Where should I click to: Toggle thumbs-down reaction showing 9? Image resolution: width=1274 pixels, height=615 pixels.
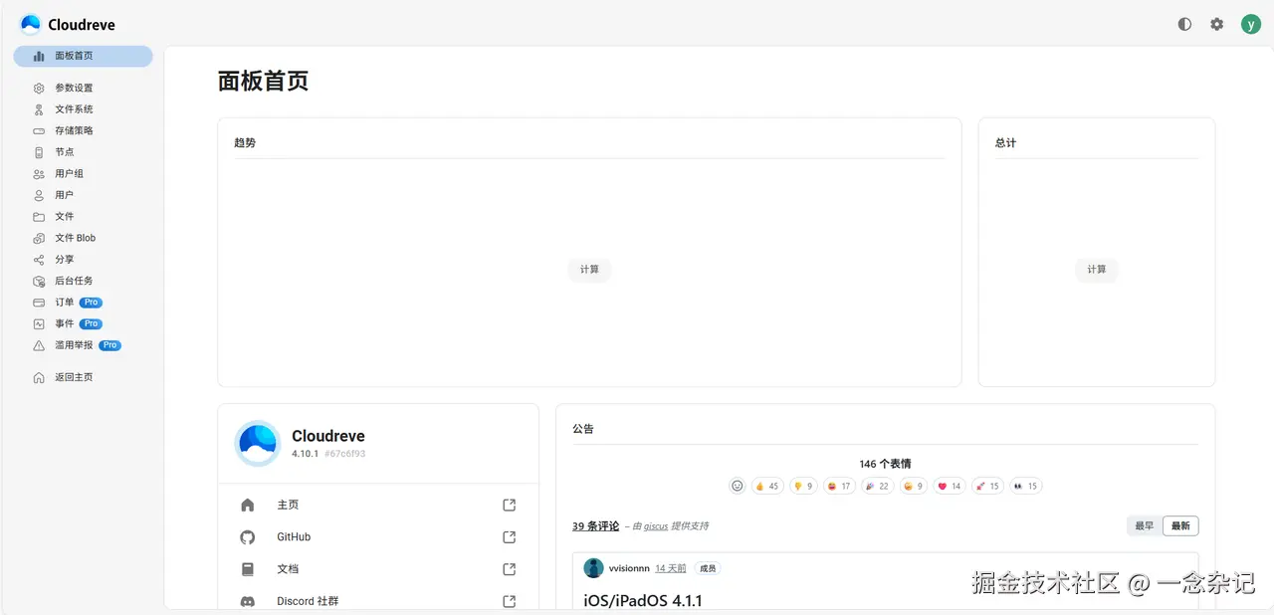coord(801,486)
